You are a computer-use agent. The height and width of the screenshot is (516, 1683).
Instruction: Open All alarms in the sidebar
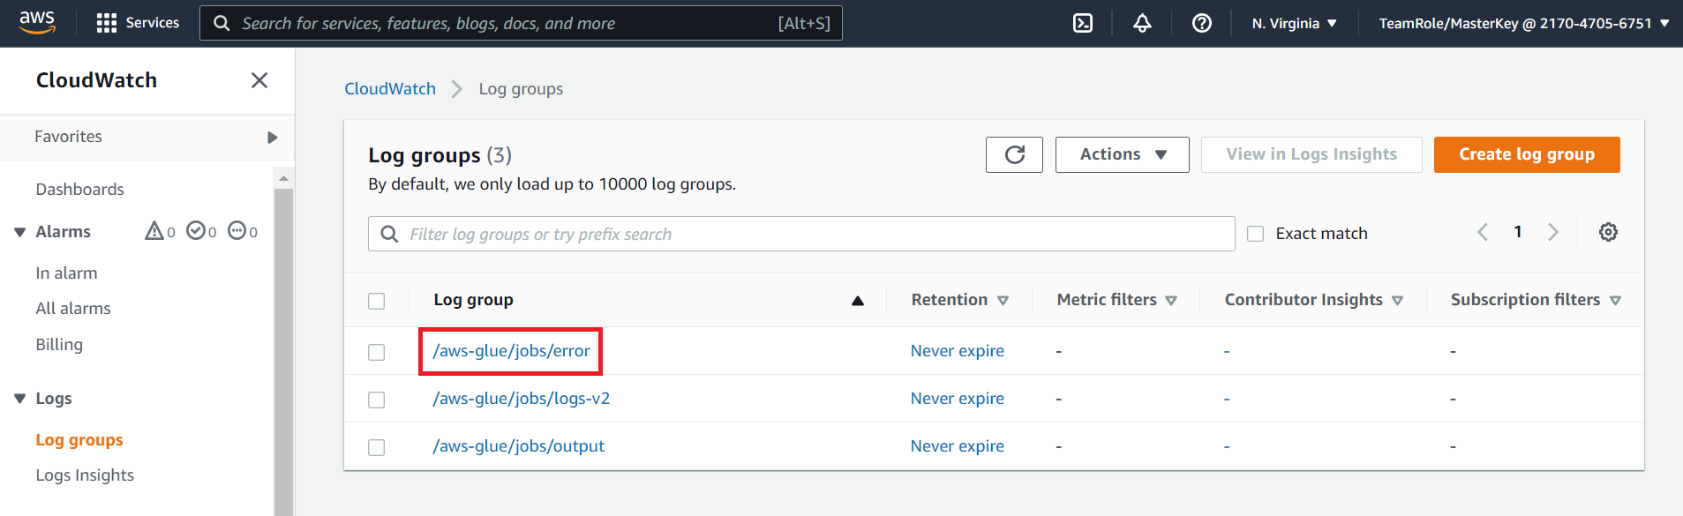[x=73, y=309]
